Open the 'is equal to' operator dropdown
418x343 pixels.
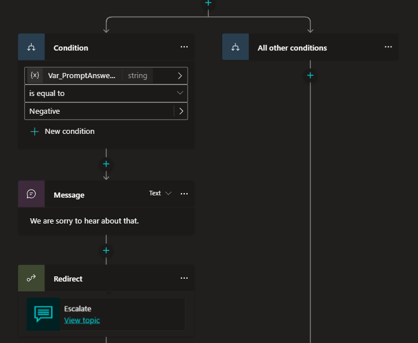180,93
